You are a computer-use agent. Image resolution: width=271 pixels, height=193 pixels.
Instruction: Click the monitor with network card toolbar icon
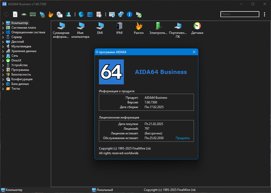click(x=42, y=15)
